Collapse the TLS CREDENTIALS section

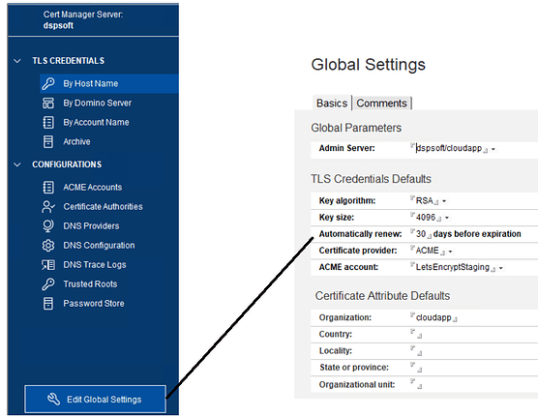17,61
